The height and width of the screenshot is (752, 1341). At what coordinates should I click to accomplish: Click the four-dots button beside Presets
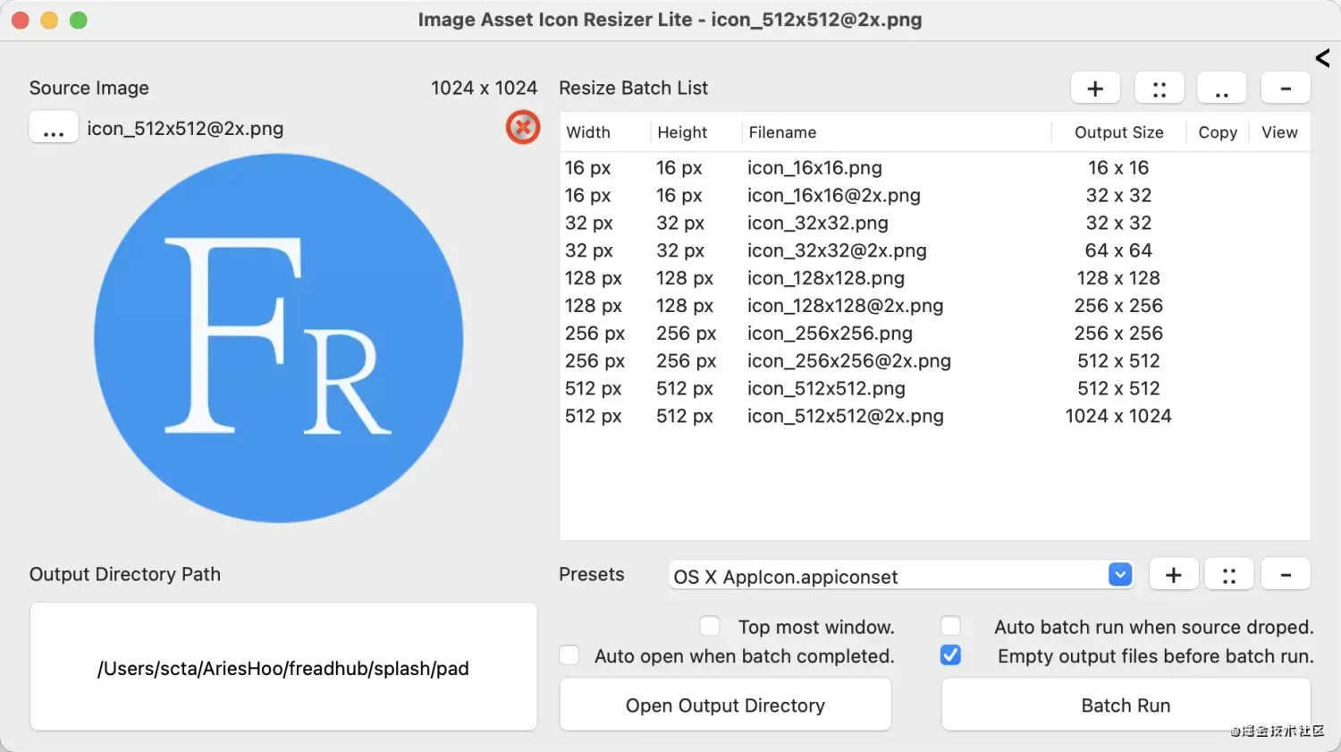pos(1229,575)
